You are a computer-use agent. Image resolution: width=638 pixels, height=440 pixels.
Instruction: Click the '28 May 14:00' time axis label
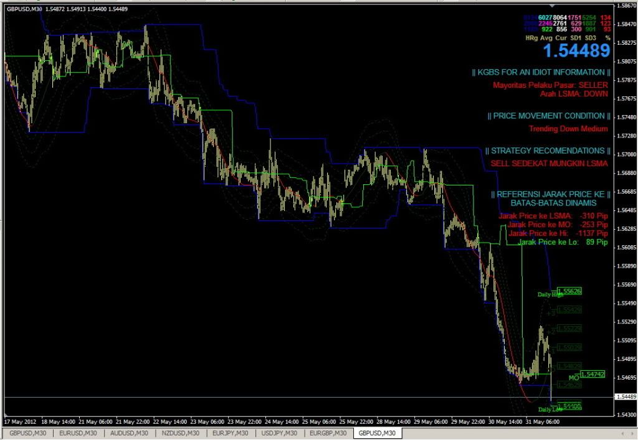coord(394,422)
